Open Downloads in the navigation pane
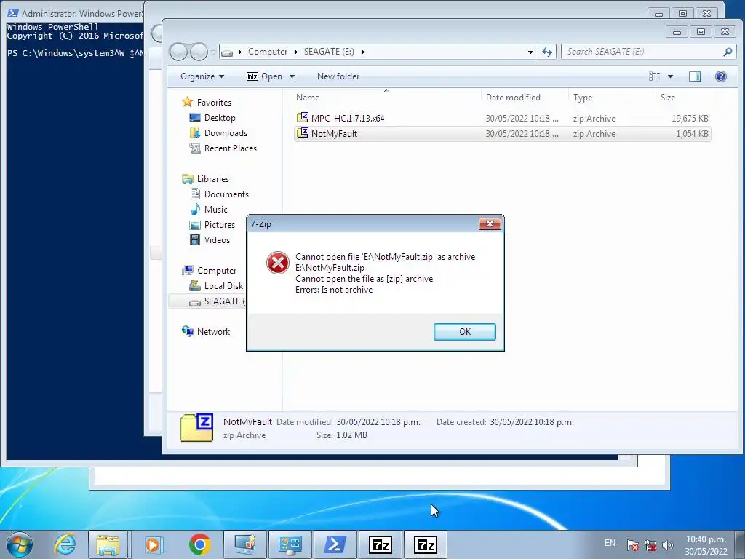Screen dimensions: 745x559 pyautogui.click(x=226, y=133)
